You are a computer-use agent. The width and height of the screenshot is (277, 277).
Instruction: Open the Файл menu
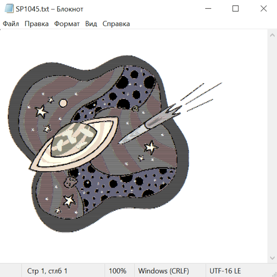coord(11,24)
